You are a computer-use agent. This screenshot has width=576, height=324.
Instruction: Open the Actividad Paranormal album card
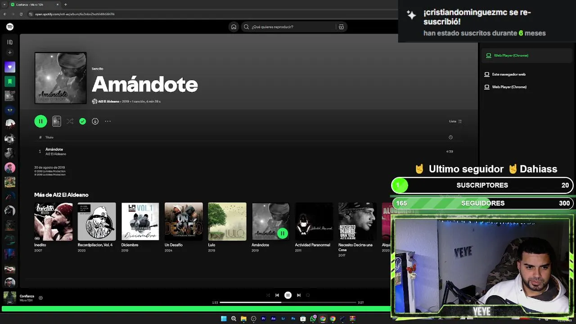[x=314, y=227]
